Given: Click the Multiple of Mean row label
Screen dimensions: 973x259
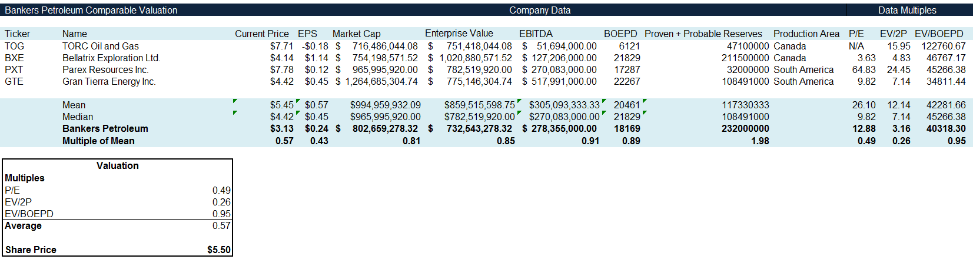Looking at the screenshot, I should [x=98, y=141].
